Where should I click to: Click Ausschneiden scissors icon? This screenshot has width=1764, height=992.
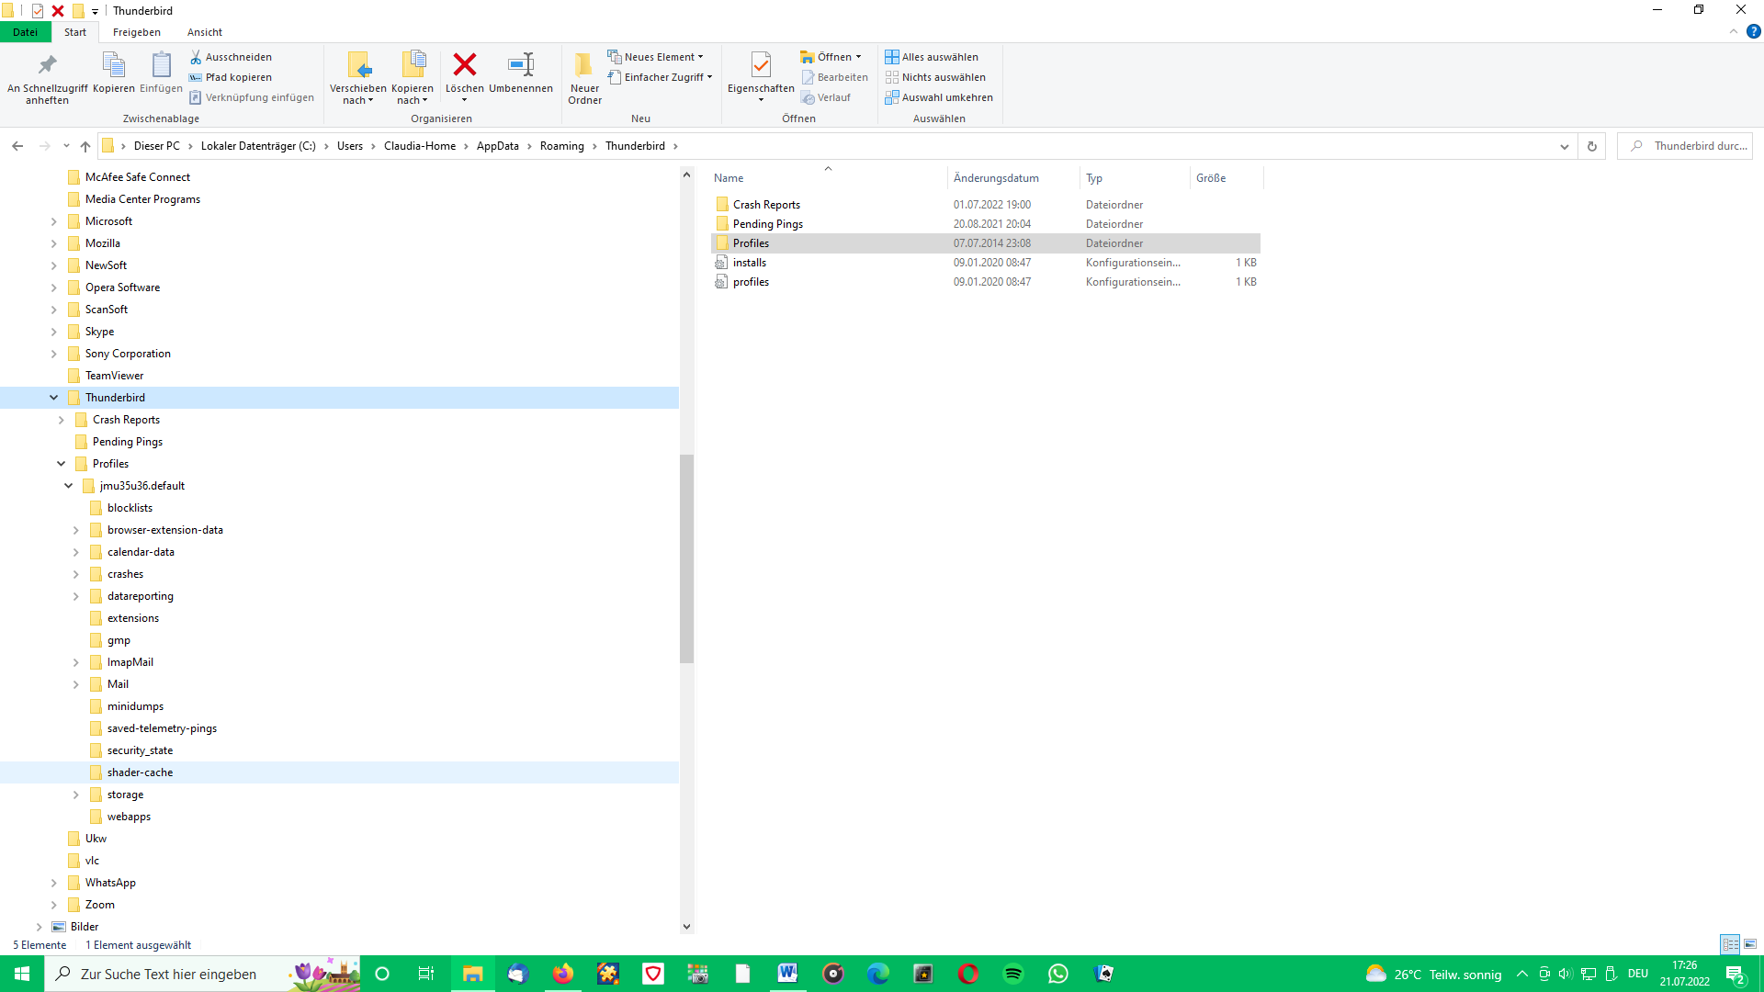click(196, 57)
